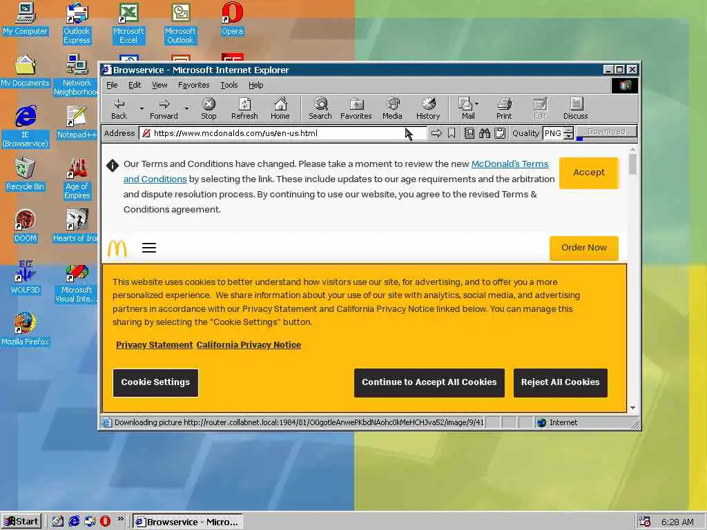Select the Notepad++ desktop icon
Viewport: 707px width, 530px height.
pyautogui.click(x=77, y=123)
